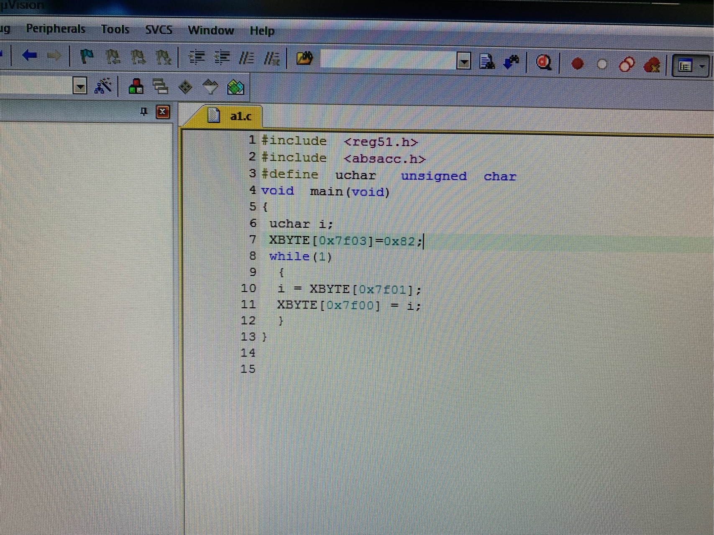Click the 'XBYTE[0x7f00] = i;' line
This screenshot has height=535, width=714.
[x=349, y=305]
